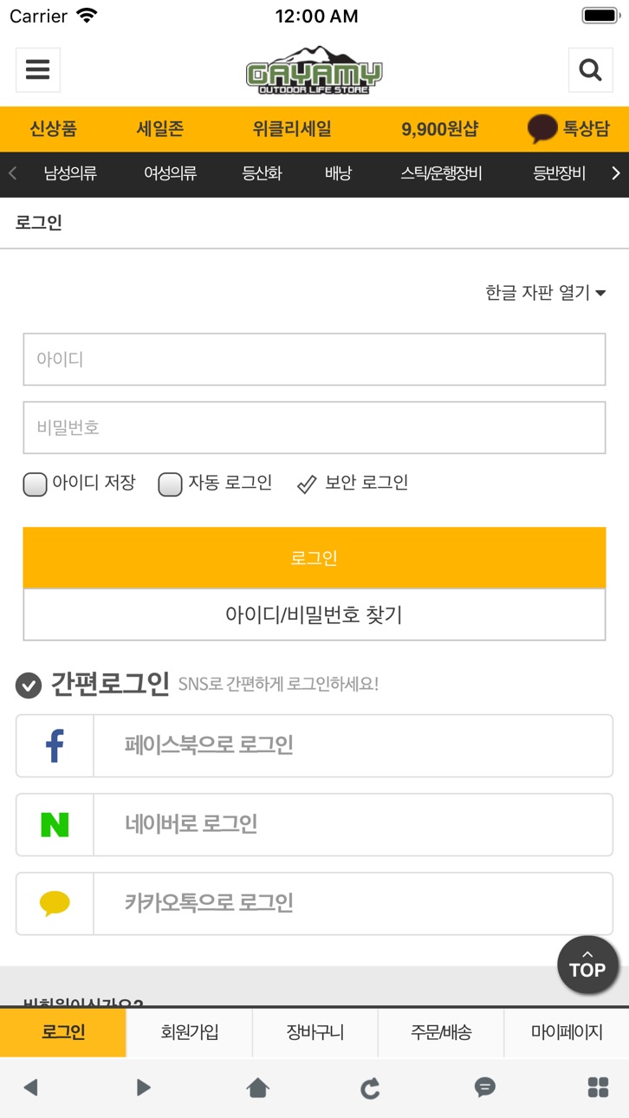Tap the Facebook logo icon
The image size is (629, 1118).
pos(55,745)
